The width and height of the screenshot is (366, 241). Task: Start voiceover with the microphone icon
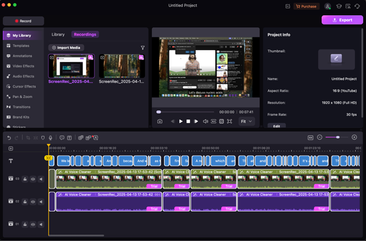[50, 138]
